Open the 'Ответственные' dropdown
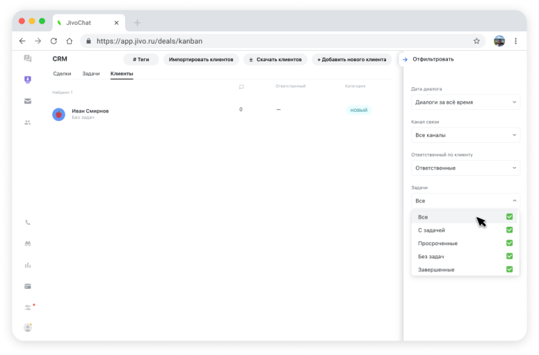The width and height of the screenshot is (539, 355). [465, 168]
